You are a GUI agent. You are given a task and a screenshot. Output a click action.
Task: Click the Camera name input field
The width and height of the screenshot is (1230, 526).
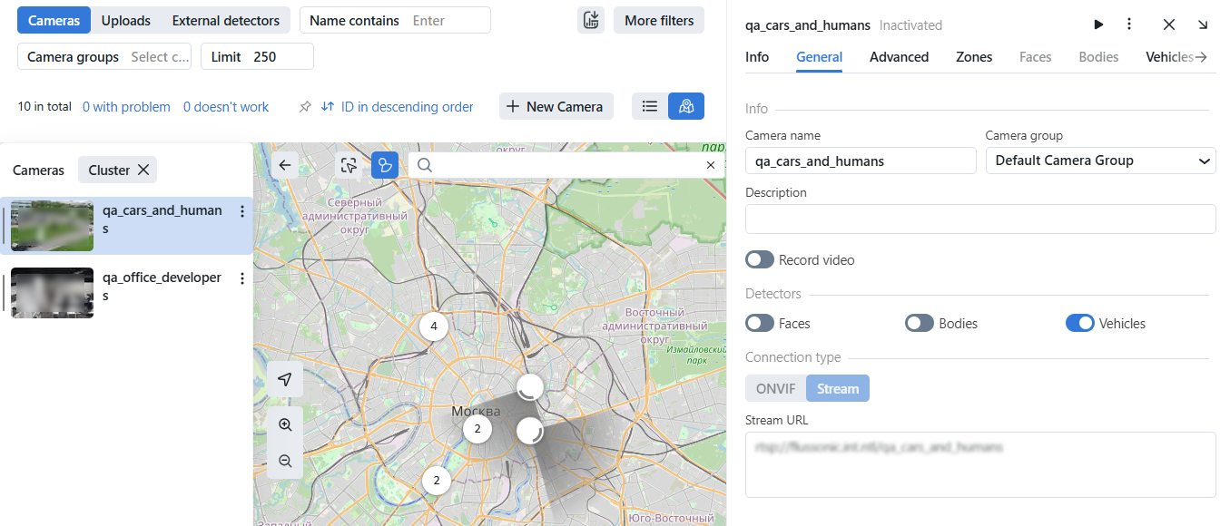(x=860, y=161)
